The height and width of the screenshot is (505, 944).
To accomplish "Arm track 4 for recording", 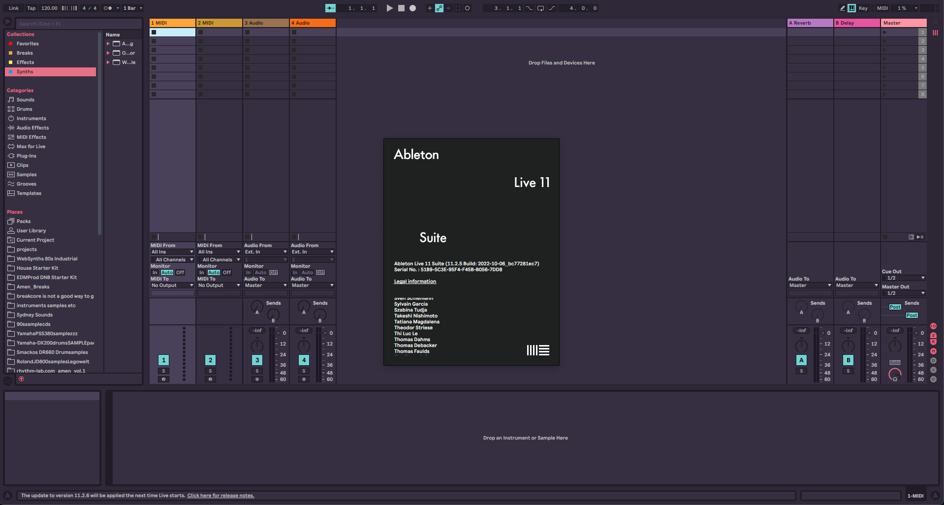I will tap(304, 379).
